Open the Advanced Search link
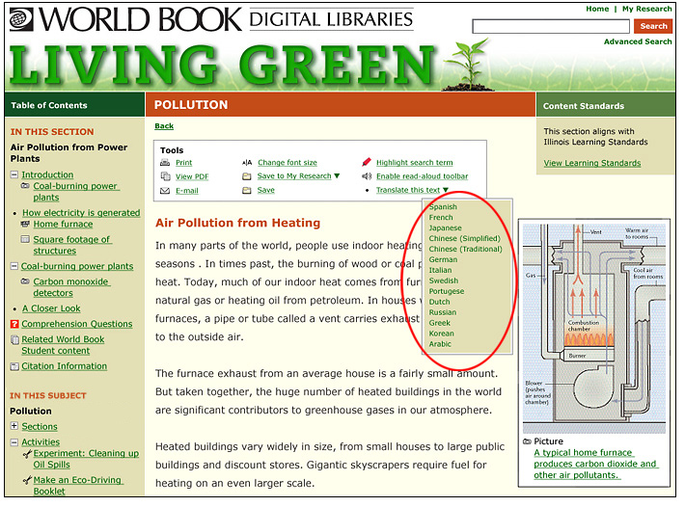This screenshot has width=685, height=507. coord(638,41)
